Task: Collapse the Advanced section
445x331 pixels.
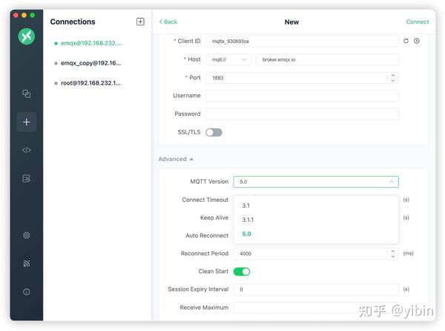Action: [x=176, y=159]
